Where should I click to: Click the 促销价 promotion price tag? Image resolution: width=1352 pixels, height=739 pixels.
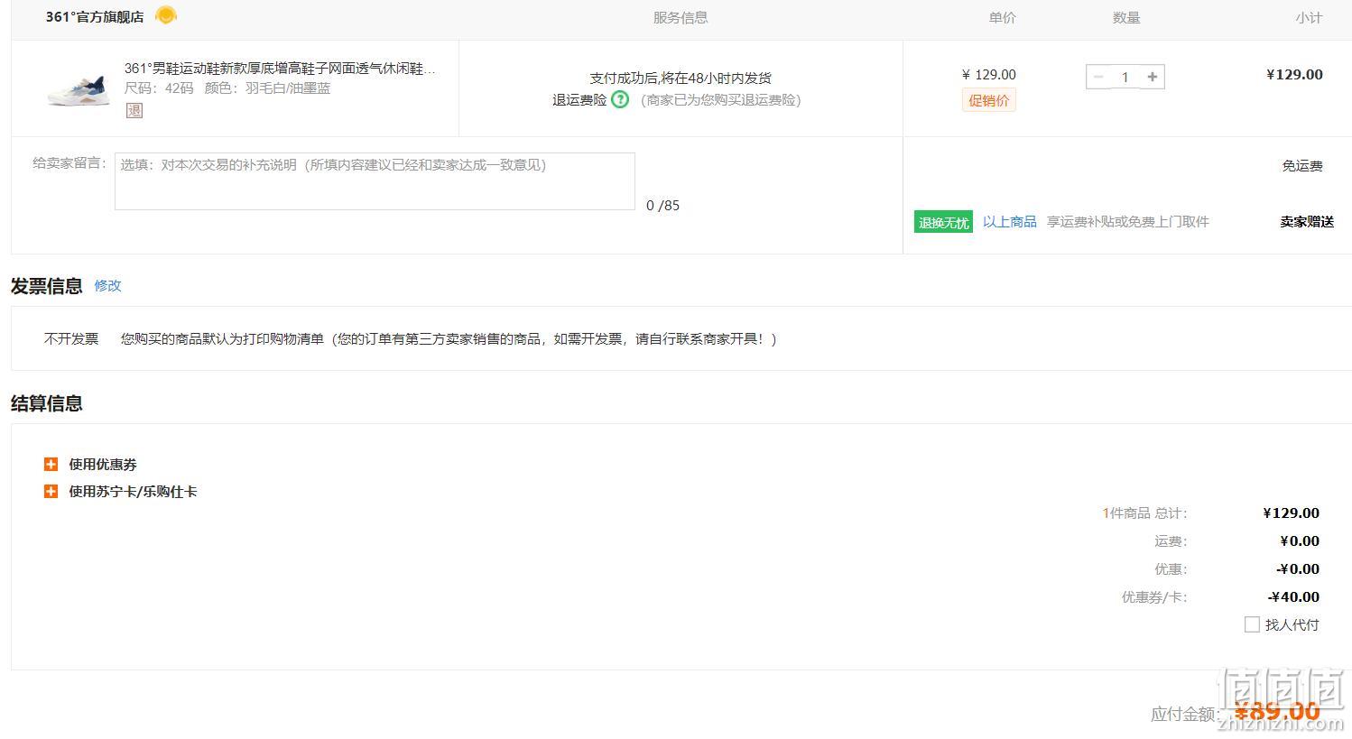click(989, 100)
